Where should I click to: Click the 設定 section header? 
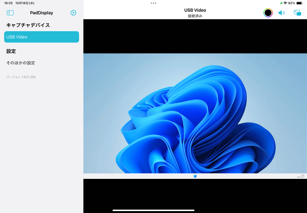pos(11,51)
